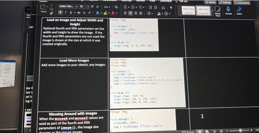Align text left
259x133 pixels.
125,13
